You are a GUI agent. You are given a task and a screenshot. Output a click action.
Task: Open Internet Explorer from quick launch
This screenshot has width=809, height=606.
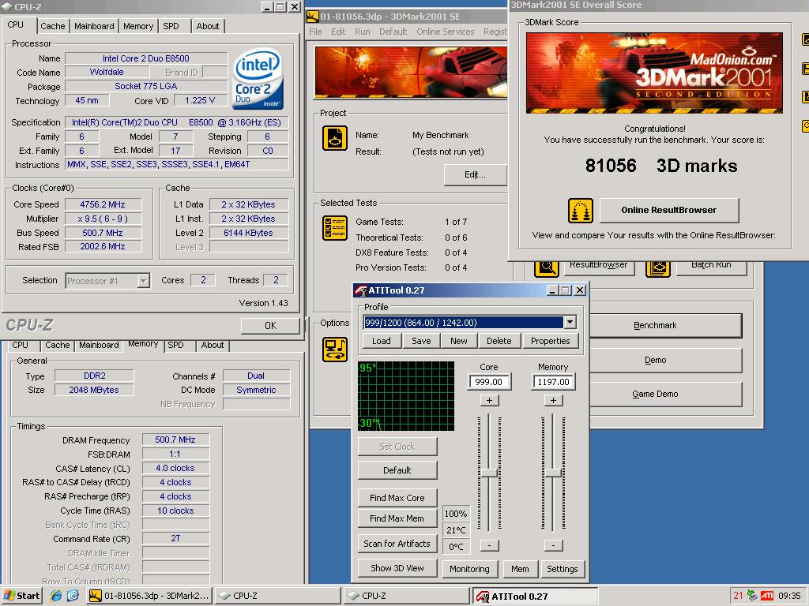click(x=56, y=596)
